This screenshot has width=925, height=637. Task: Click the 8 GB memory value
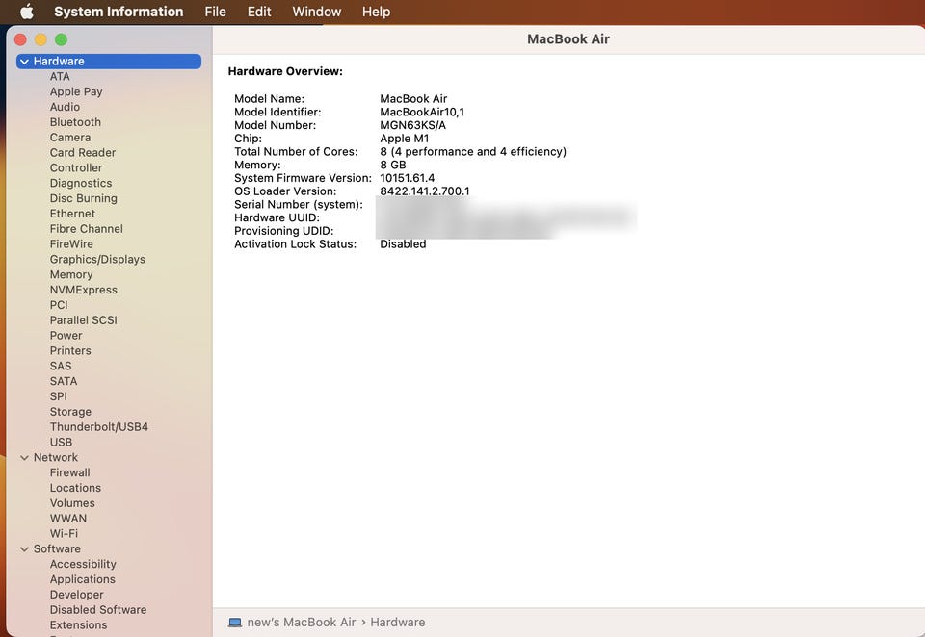click(393, 165)
